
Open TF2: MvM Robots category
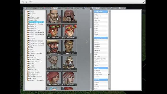(x=34, y=72)
